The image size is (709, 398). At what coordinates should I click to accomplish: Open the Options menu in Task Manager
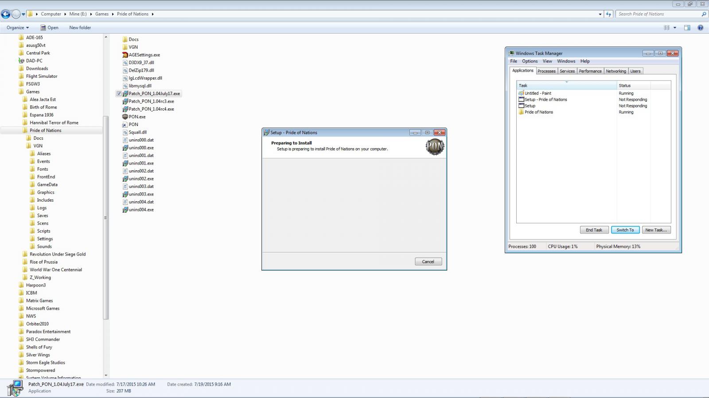[x=530, y=61]
